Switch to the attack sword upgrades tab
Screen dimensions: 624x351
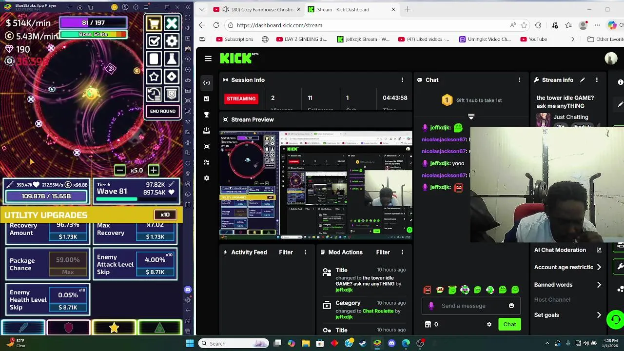click(23, 328)
